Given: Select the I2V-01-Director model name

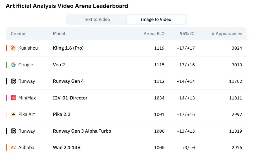Looking at the screenshot, I should point(70,98).
